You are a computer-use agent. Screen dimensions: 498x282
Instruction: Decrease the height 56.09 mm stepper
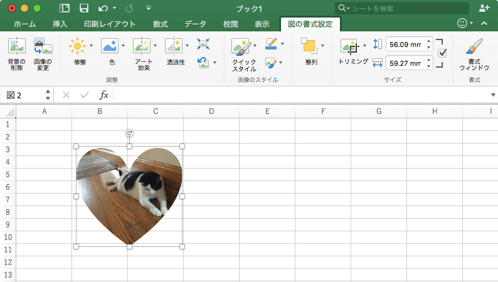(x=429, y=47)
